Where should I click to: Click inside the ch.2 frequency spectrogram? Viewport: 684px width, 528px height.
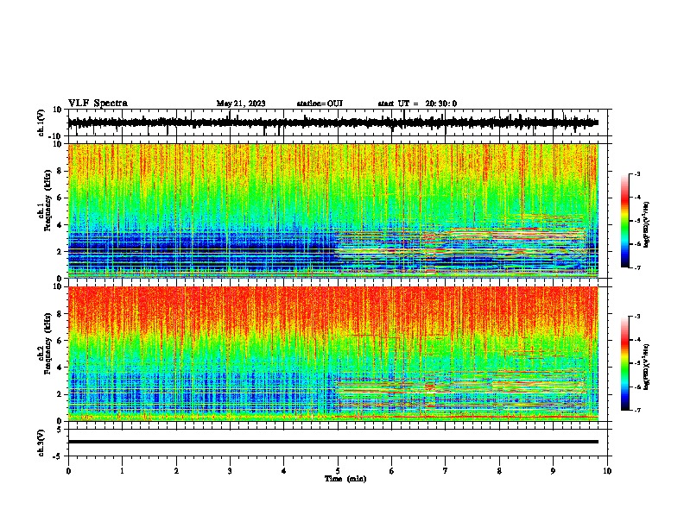click(x=333, y=354)
